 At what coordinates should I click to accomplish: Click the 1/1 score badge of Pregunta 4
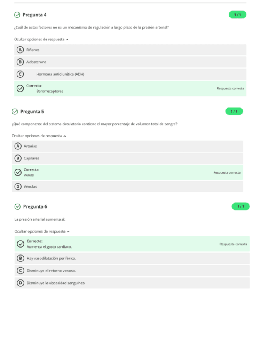tap(237, 15)
